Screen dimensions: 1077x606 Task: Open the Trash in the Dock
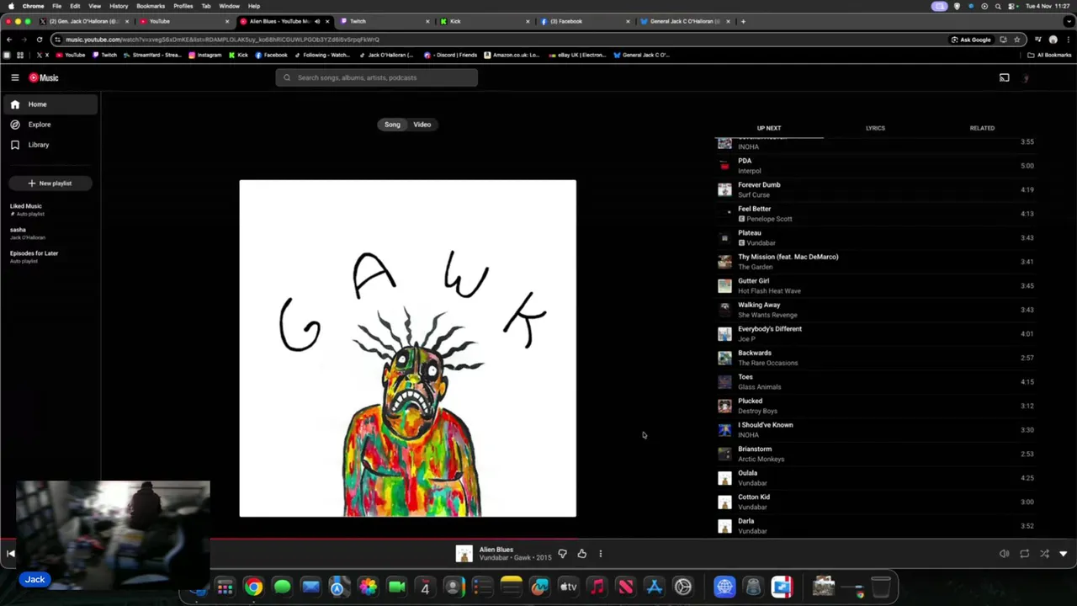pos(880,587)
